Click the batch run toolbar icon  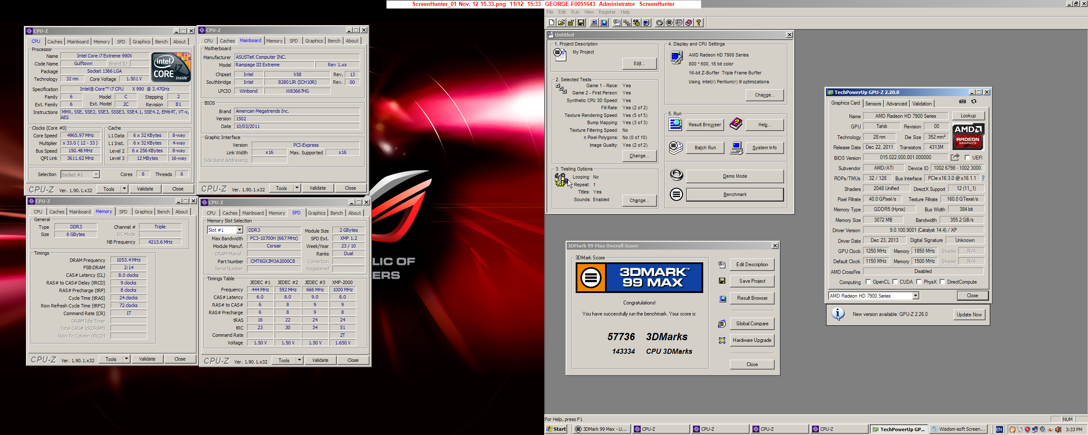click(x=679, y=23)
